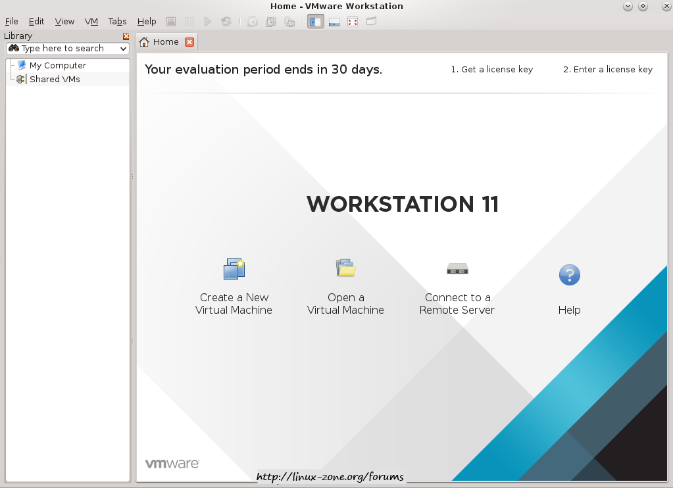673x488 pixels.
Task: Click the Unity mode toolbar icon
Action: (x=371, y=22)
